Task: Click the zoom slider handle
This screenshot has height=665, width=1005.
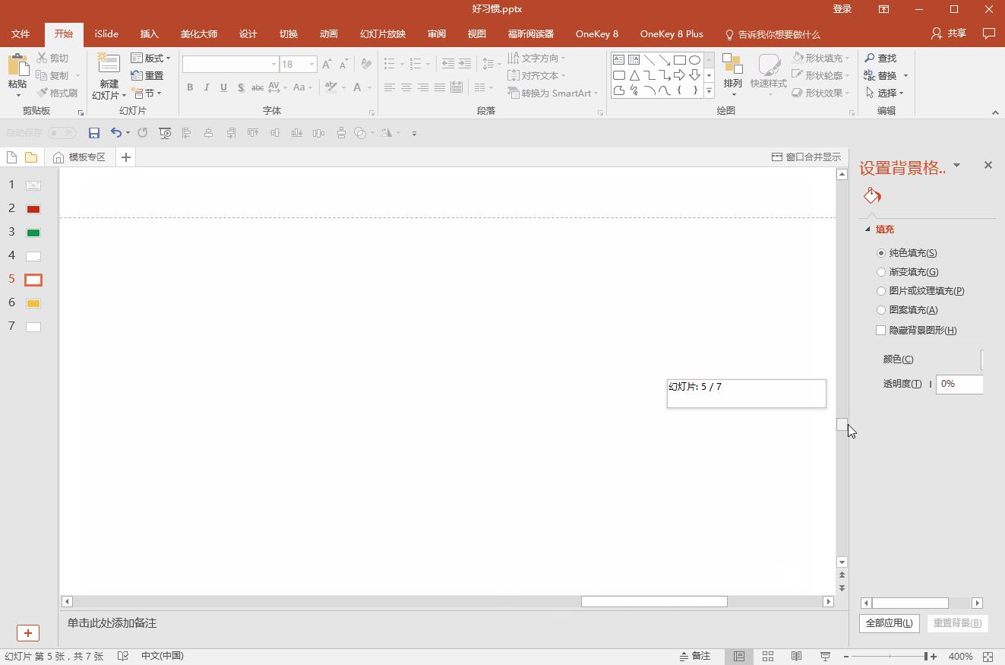Action: [x=925, y=656]
